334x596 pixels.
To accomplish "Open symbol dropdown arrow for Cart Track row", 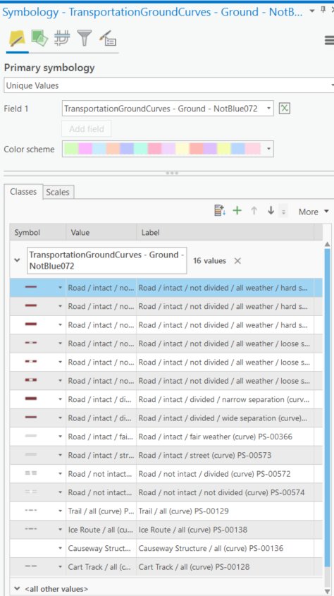I will (60, 567).
